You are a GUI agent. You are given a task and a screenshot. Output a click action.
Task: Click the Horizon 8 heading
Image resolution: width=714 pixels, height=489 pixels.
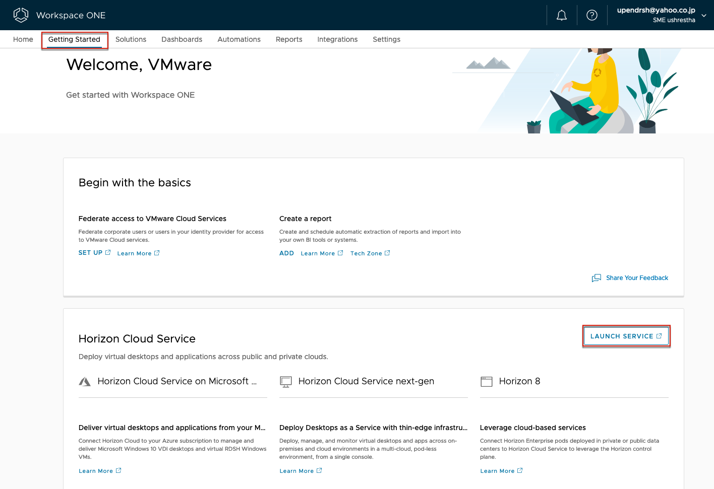point(519,381)
